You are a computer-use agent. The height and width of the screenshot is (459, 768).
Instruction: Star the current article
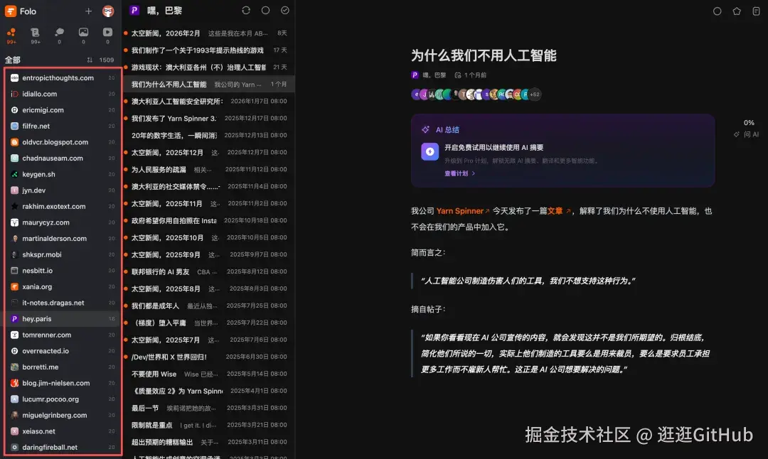coord(737,11)
